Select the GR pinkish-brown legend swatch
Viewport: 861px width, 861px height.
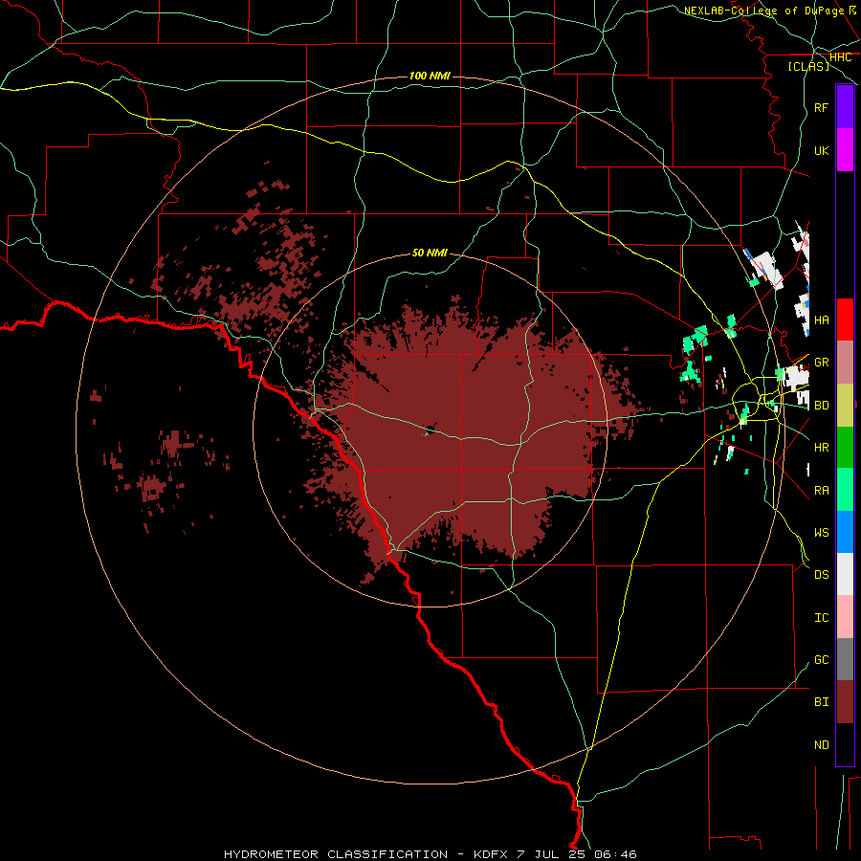[845, 363]
